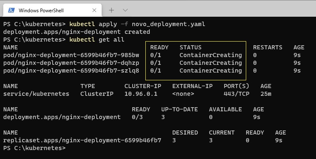Click the RESTARTS column header
This screenshot has height=159, width=316.
[x=268, y=48]
